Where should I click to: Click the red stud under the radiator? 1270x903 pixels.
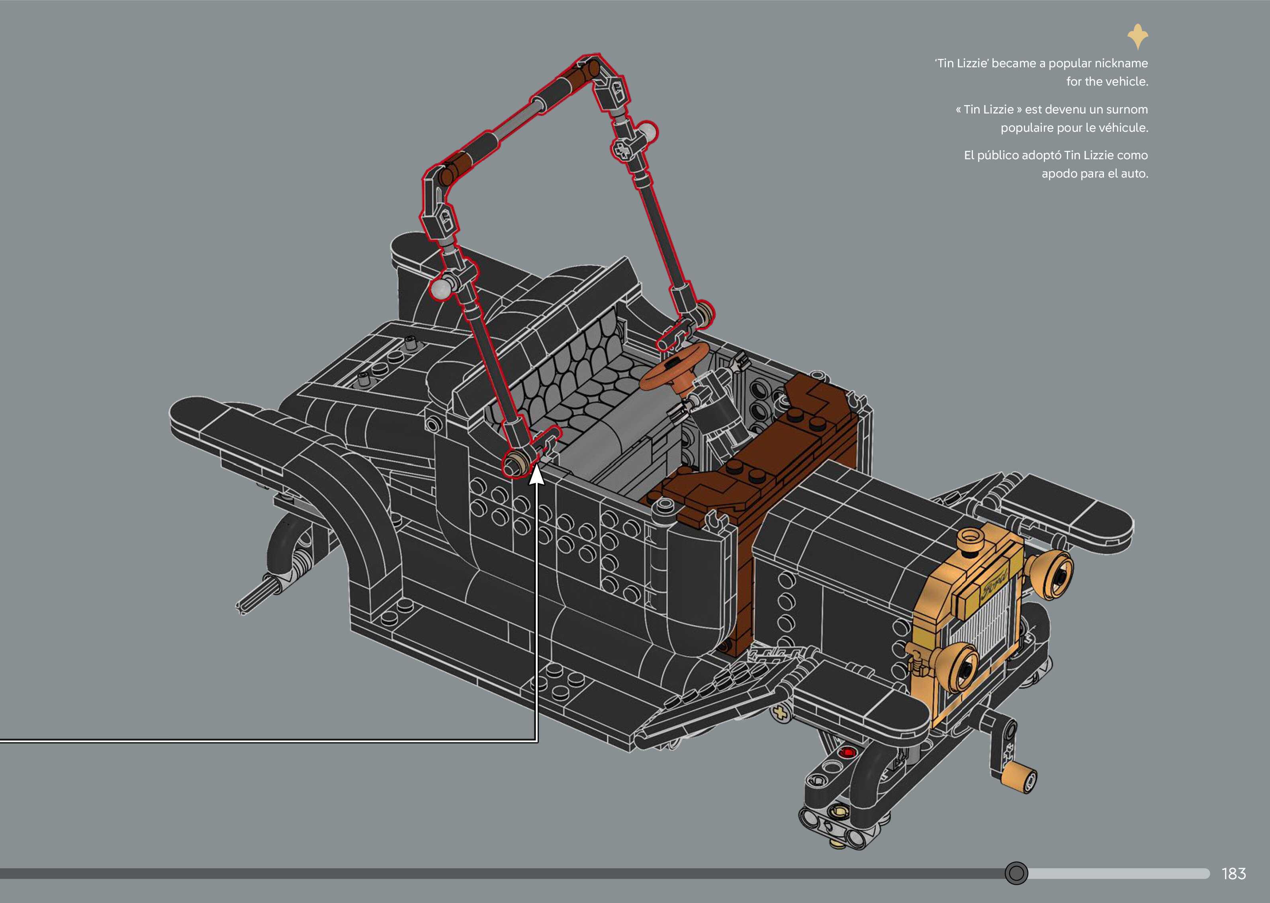[x=847, y=753]
